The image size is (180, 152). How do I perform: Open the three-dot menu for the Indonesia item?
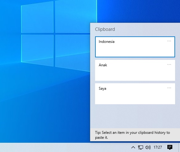tap(169, 41)
